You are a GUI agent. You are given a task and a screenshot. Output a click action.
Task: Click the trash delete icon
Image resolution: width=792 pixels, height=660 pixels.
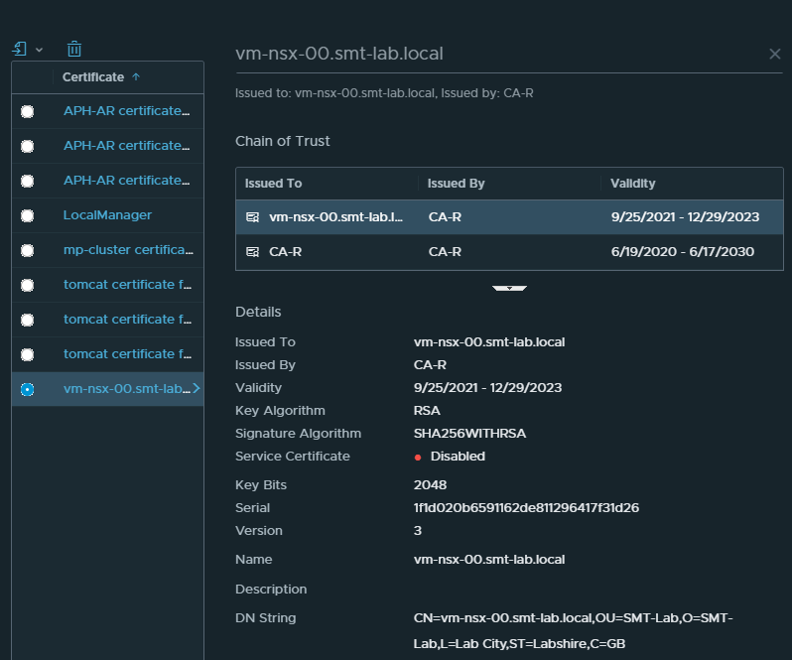[74, 49]
